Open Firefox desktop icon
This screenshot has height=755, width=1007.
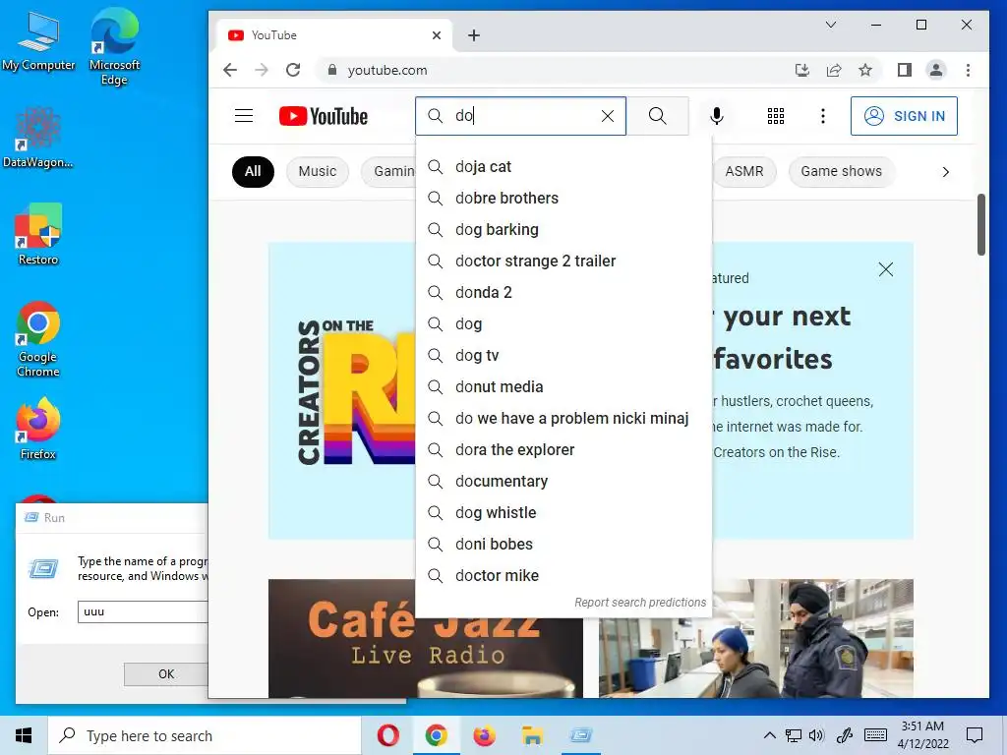[x=38, y=429]
